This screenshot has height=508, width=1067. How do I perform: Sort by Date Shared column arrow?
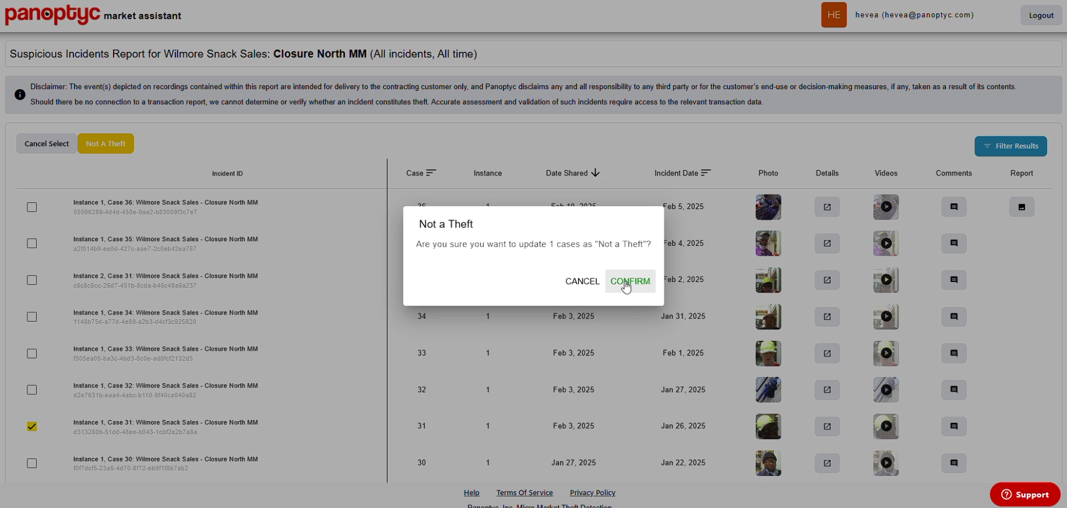(x=595, y=173)
